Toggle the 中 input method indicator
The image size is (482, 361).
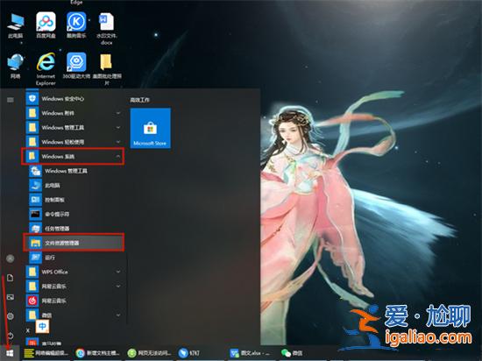42,326
